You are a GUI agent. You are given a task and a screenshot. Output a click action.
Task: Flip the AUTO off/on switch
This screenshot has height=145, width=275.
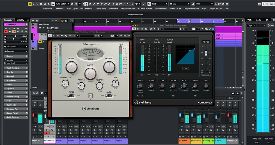109,96
